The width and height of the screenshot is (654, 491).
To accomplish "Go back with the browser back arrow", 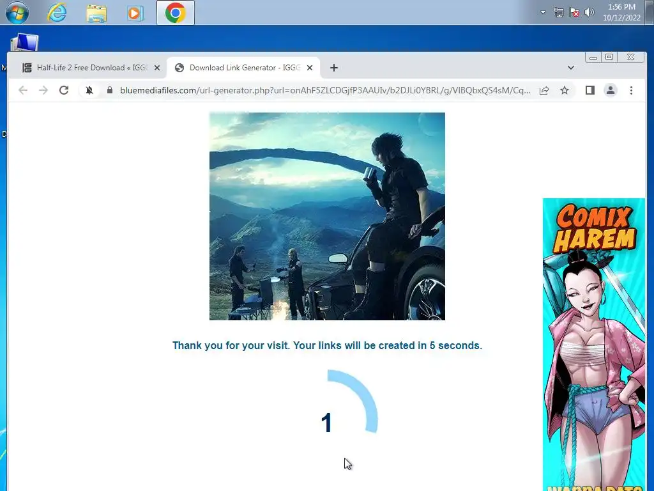I will 23,90.
